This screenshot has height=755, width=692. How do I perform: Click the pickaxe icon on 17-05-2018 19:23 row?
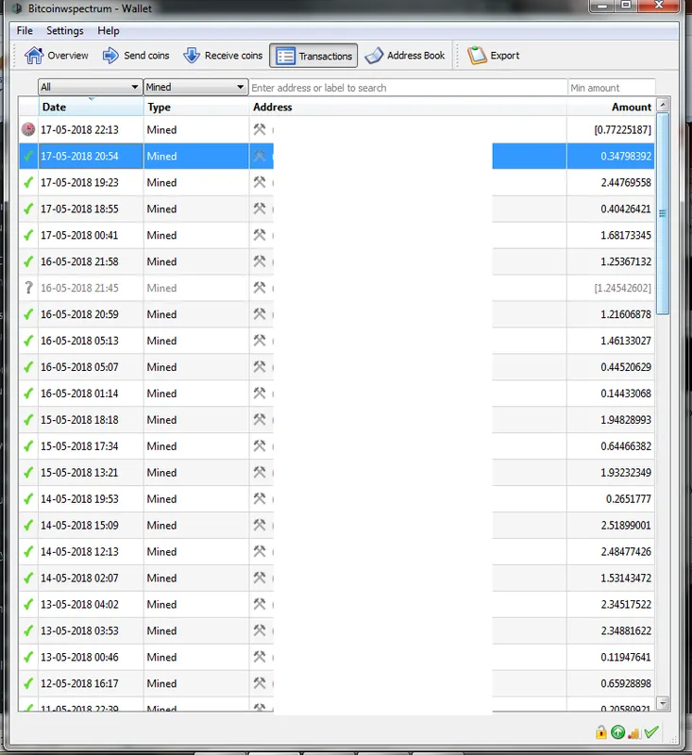(x=260, y=182)
